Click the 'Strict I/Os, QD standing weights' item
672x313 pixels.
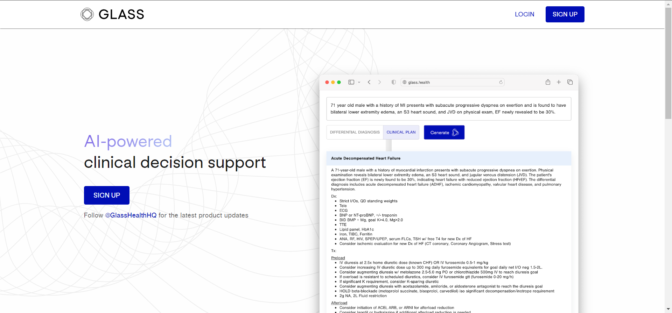coord(368,201)
